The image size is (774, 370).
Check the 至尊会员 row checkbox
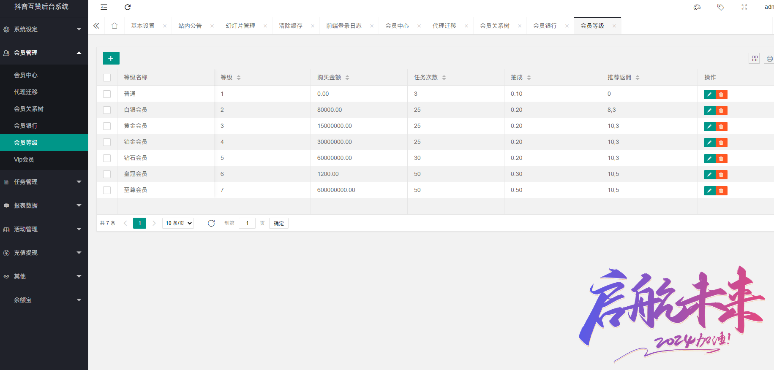(107, 190)
